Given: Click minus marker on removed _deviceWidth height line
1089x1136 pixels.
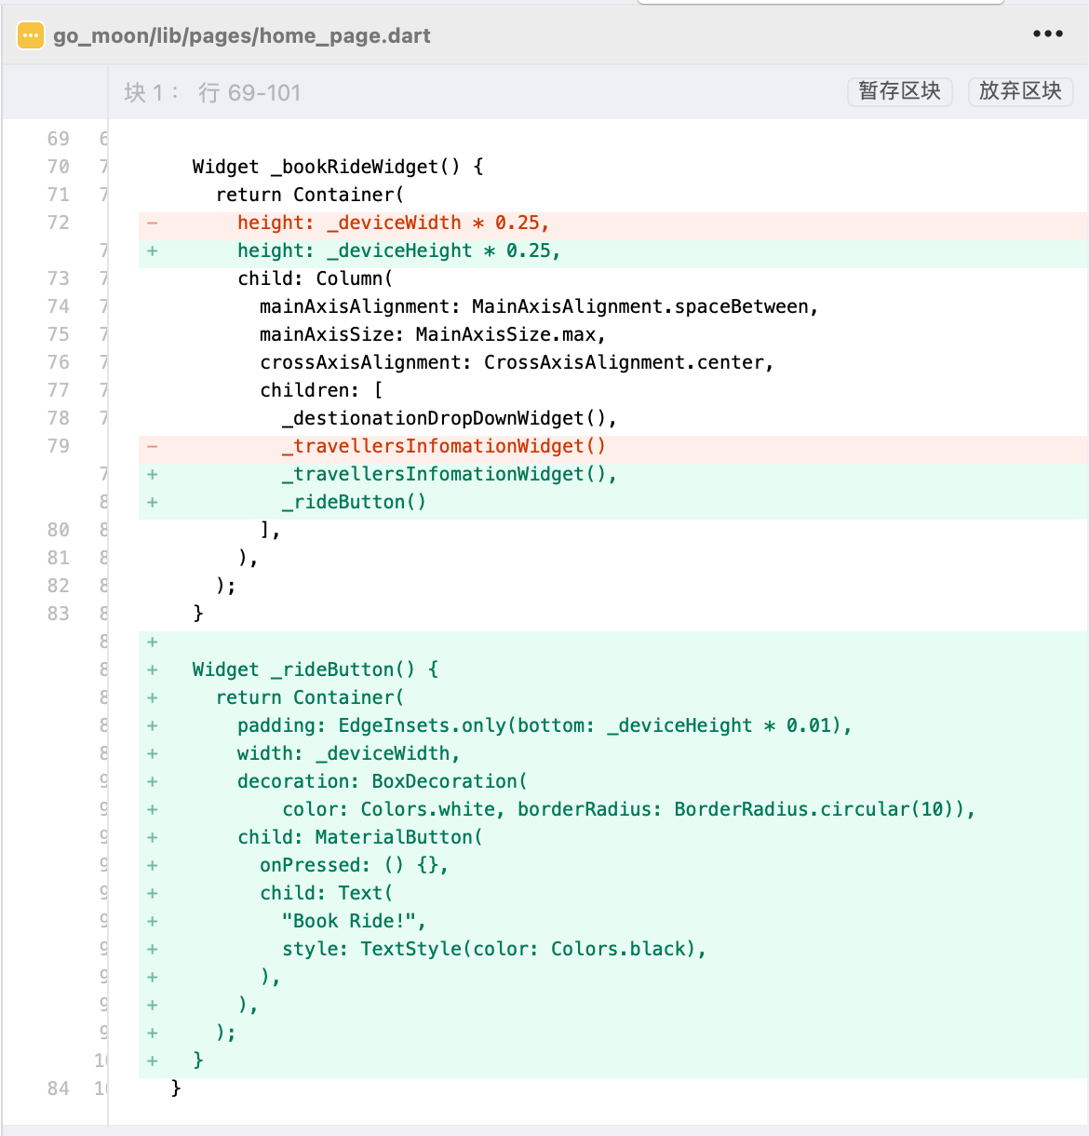Looking at the screenshot, I should [x=152, y=223].
